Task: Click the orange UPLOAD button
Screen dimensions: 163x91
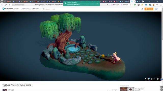Action: pos(149,9)
